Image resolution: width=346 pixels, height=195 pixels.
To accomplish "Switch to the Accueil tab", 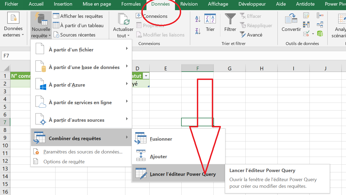I will click(x=36, y=4).
